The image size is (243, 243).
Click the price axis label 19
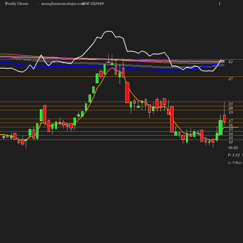pos(231,112)
